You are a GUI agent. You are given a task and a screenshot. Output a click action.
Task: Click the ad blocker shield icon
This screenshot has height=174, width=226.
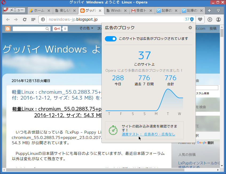(192, 19)
